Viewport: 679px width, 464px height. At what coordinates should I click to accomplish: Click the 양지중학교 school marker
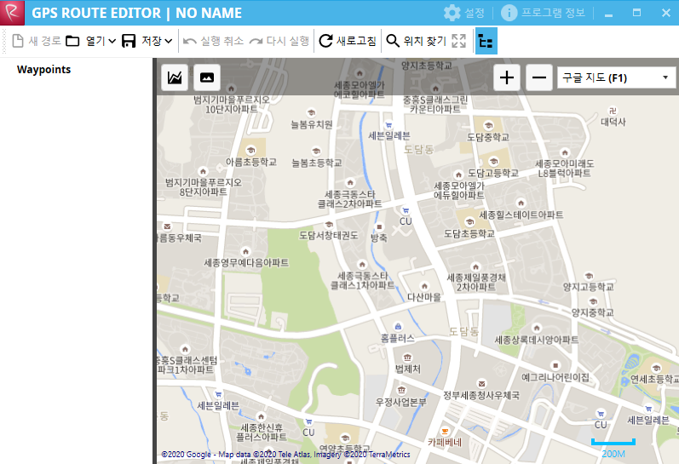coord(593,301)
